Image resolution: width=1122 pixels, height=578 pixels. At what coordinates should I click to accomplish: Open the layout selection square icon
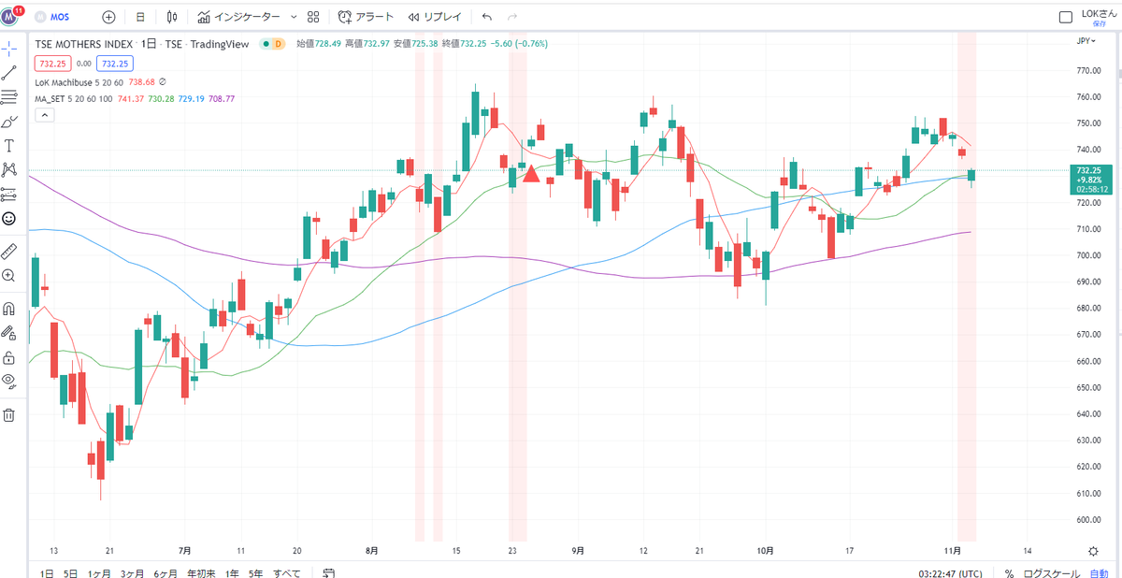coord(1065,17)
